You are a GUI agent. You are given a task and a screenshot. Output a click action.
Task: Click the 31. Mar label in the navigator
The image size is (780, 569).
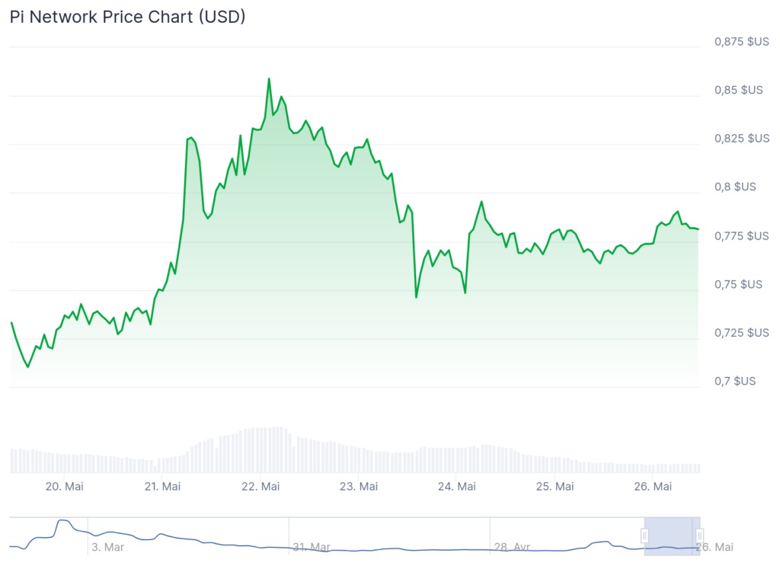click(311, 547)
